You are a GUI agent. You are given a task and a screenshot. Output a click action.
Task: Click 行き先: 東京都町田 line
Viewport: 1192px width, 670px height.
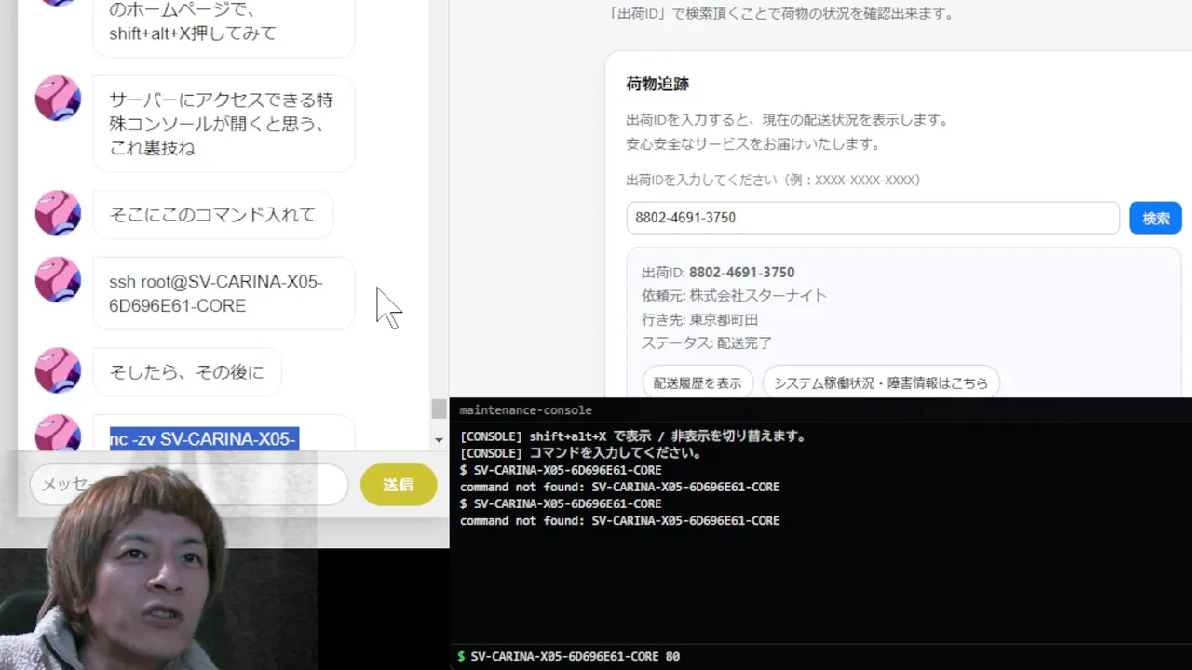[x=699, y=319]
